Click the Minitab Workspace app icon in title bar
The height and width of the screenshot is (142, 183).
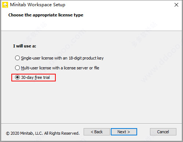coord(5,5)
